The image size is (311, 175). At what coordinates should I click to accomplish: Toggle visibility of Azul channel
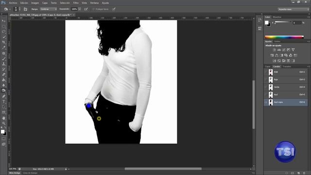(266, 95)
